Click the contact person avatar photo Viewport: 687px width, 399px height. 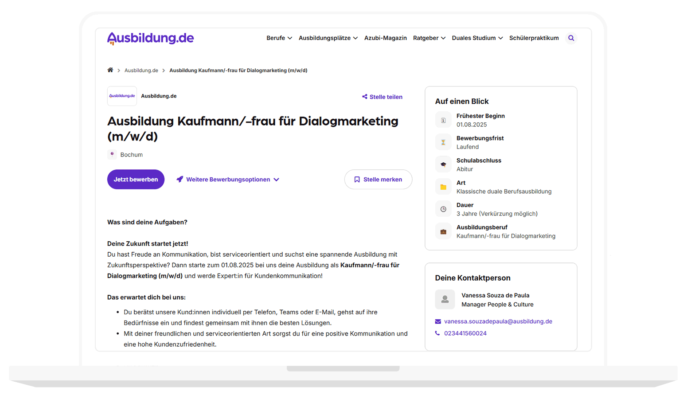(x=444, y=299)
